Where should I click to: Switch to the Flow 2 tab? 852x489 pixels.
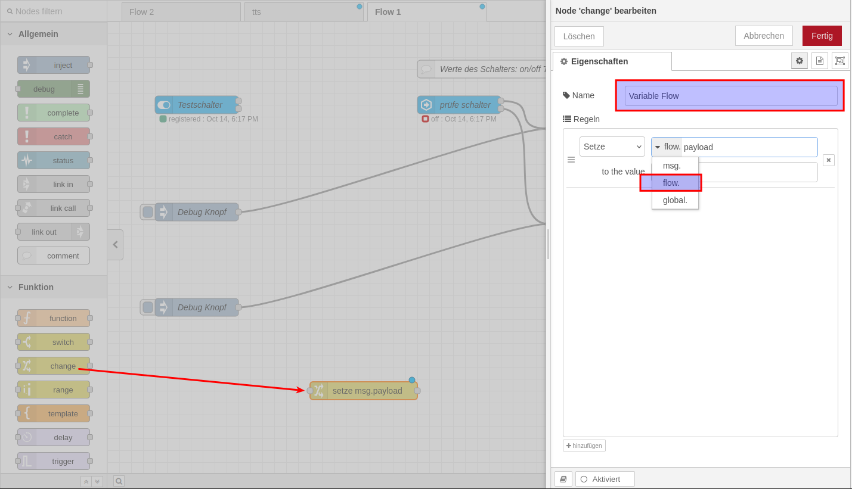point(181,12)
